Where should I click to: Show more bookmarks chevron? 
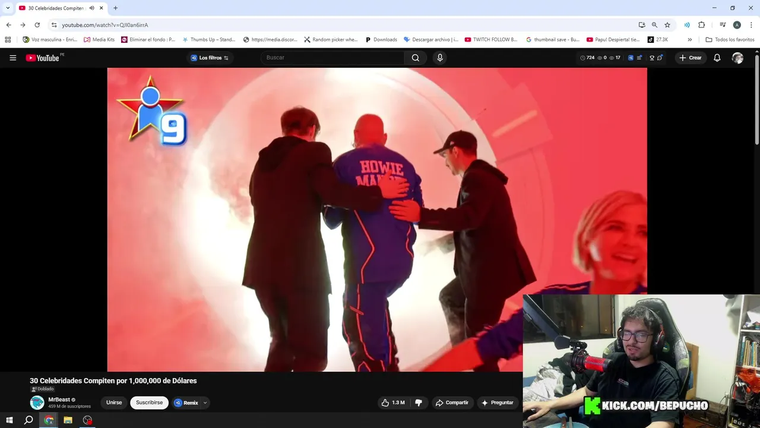(x=689, y=40)
